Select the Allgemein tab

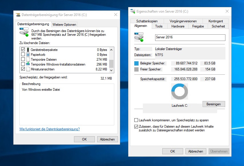point(141,26)
